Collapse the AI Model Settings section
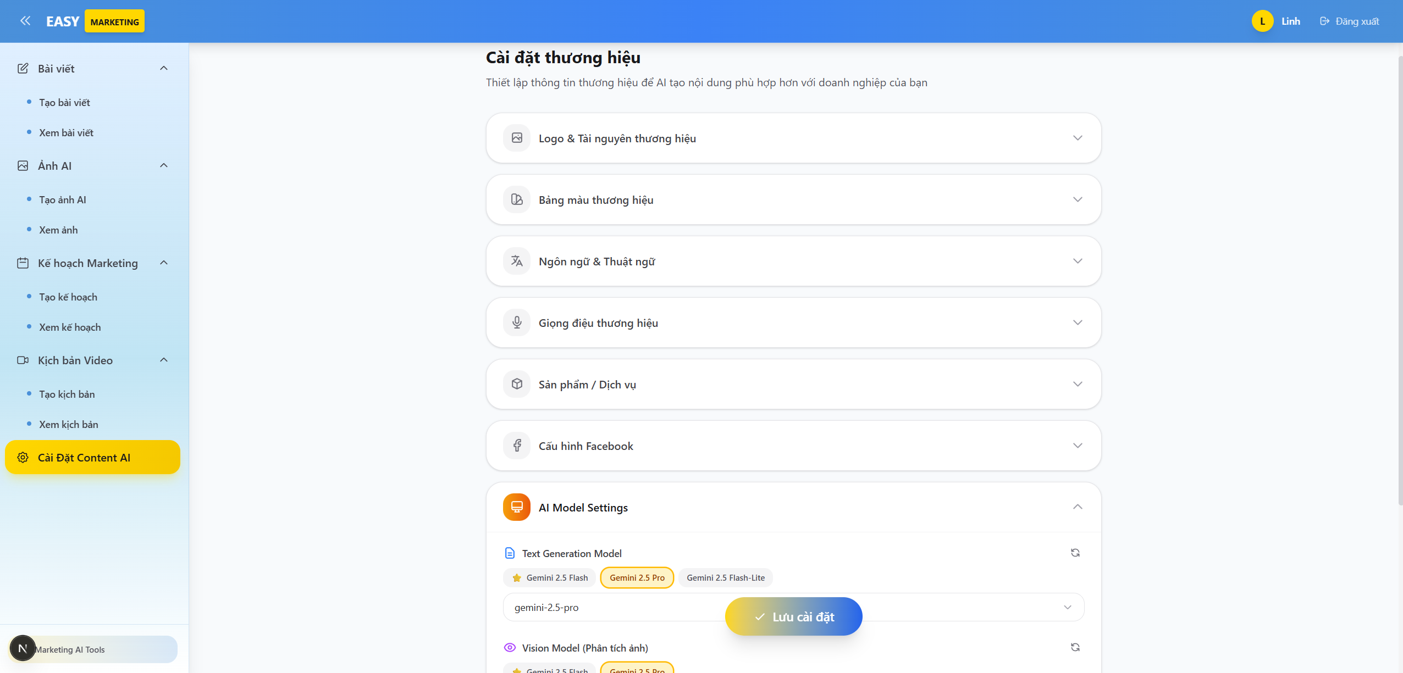The height and width of the screenshot is (673, 1403). click(1077, 507)
